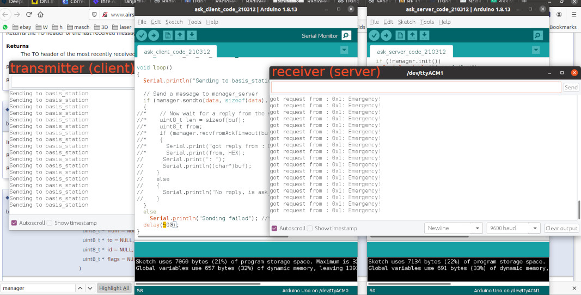Screen dimensions: 581x295
Task: Click void loop() line in client code
Action: (x=155, y=67)
